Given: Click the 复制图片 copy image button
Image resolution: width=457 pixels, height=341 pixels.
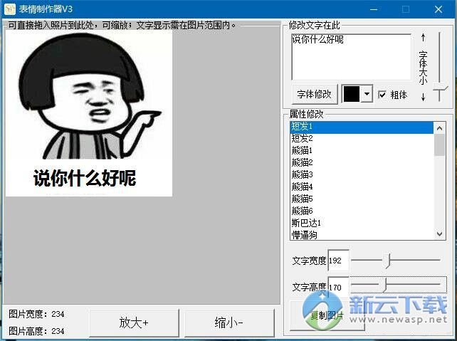Looking at the screenshot, I should 327,315.
